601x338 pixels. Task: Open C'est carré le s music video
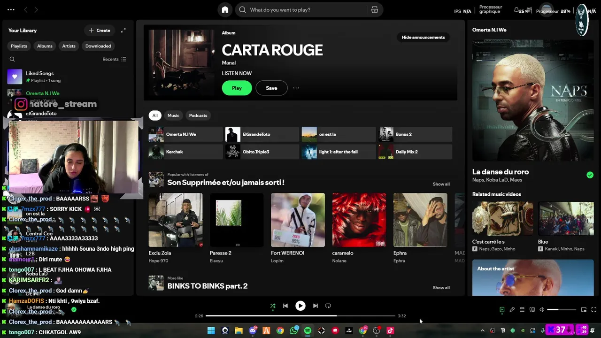tap(502, 218)
